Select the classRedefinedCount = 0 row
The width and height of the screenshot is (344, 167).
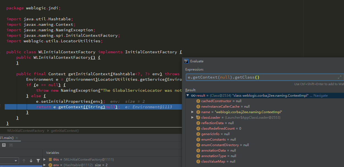(265, 129)
